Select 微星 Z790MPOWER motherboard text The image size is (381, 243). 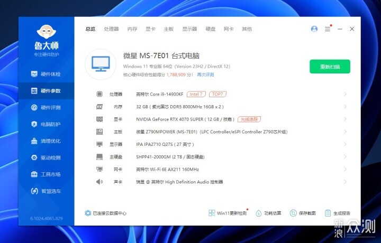click(x=212, y=132)
